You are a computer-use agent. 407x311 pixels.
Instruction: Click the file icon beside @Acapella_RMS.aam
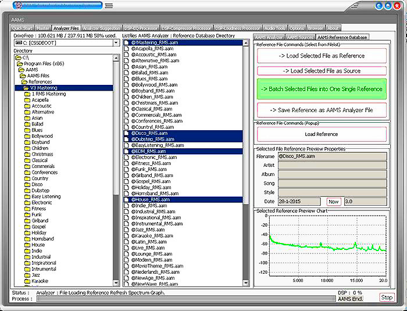coord(126,49)
